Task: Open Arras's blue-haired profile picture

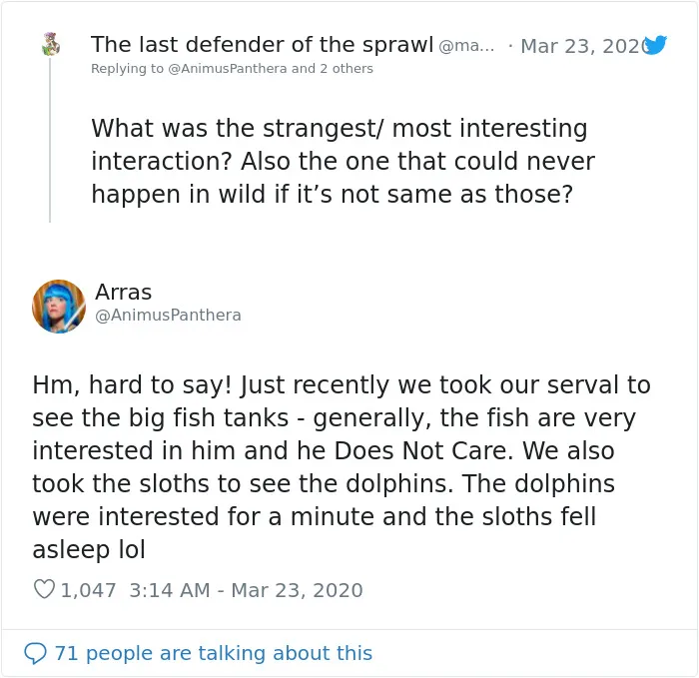Action: click(59, 307)
